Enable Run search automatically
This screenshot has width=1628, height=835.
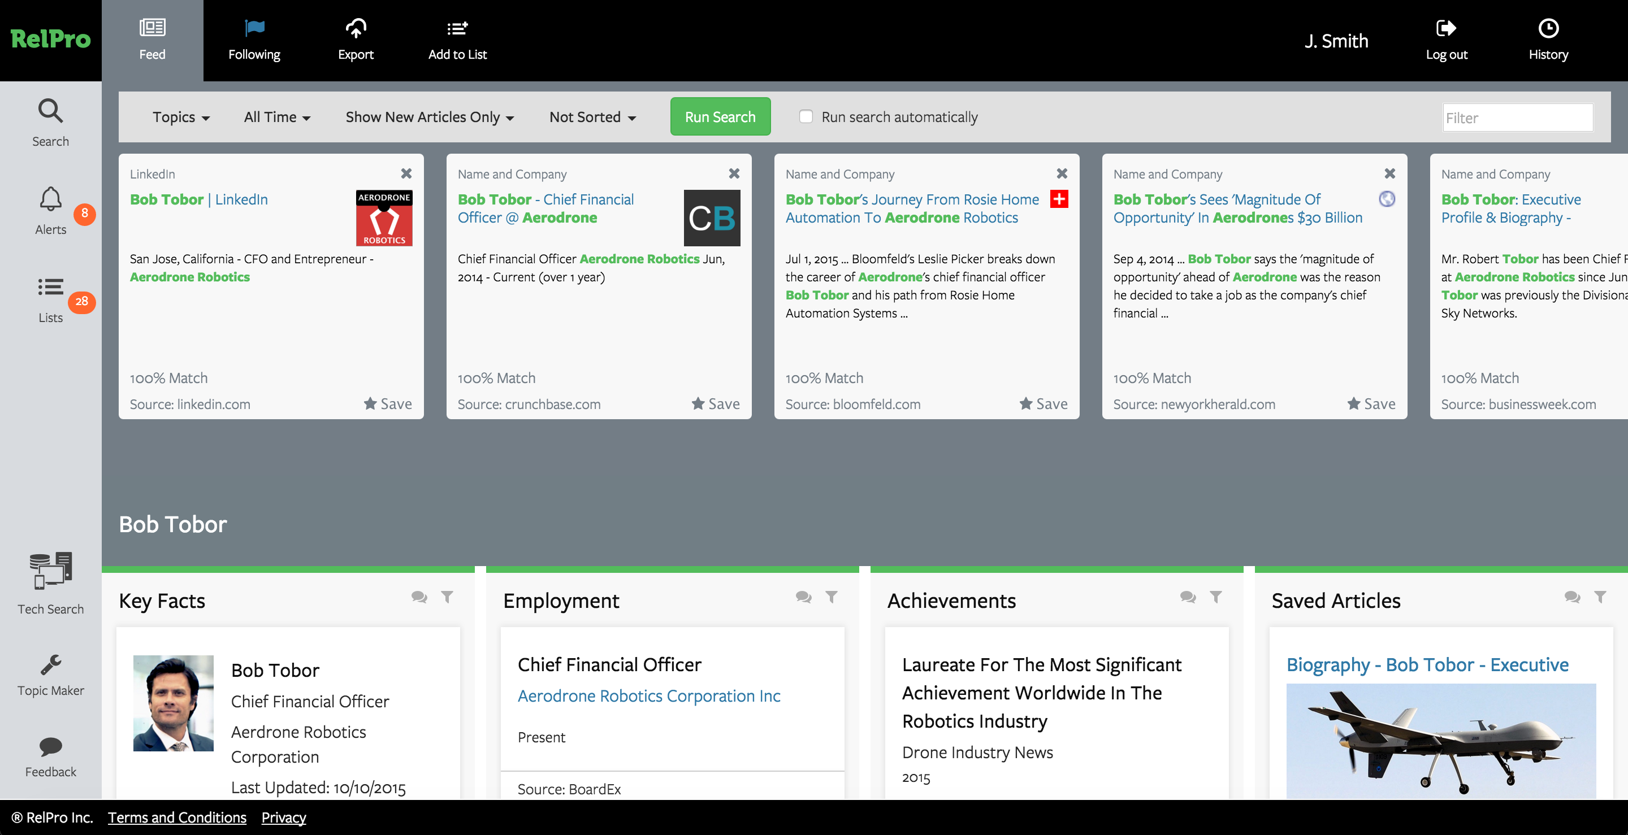tap(806, 116)
